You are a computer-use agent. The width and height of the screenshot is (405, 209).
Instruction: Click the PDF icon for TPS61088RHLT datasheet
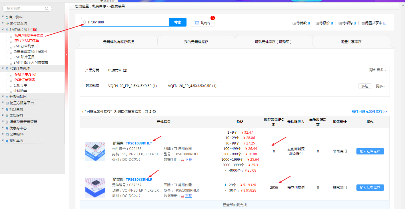183,160
